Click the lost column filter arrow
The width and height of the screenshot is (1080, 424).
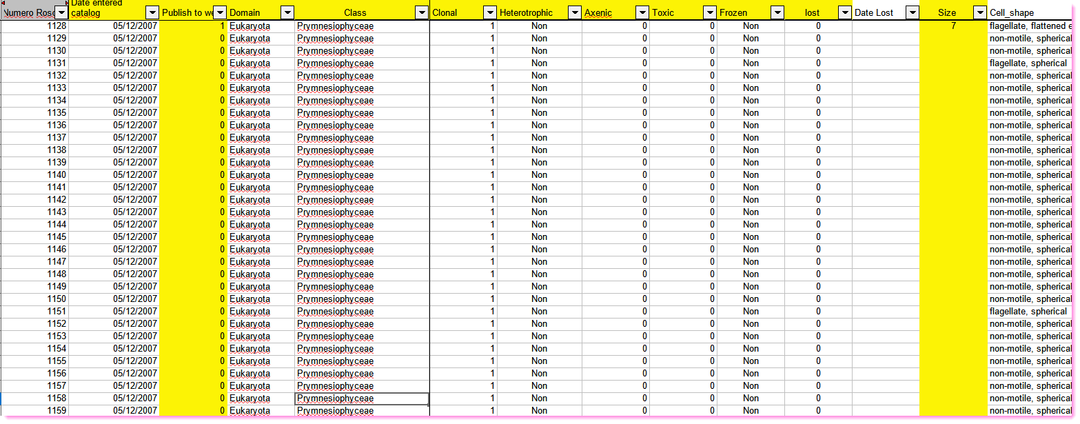tap(844, 13)
